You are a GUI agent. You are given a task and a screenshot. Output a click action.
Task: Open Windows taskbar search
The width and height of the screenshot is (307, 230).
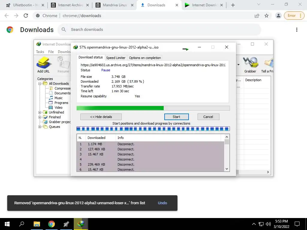[x=22, y=224]
